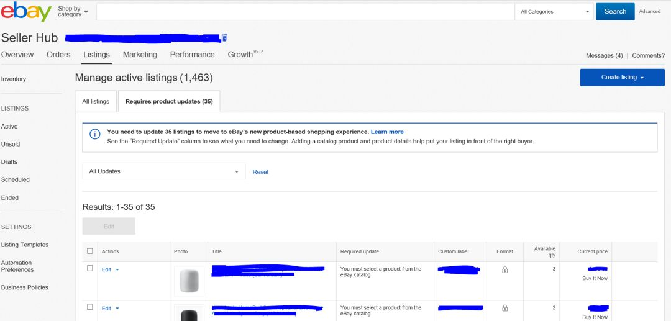Select the white speaker listing photo
The height and width of the screenshot is (321, 671).
(189, 281)
